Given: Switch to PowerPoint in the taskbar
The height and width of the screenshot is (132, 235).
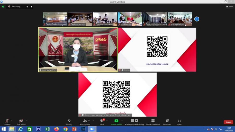Looking at the screenshot, I should (74, 129).
